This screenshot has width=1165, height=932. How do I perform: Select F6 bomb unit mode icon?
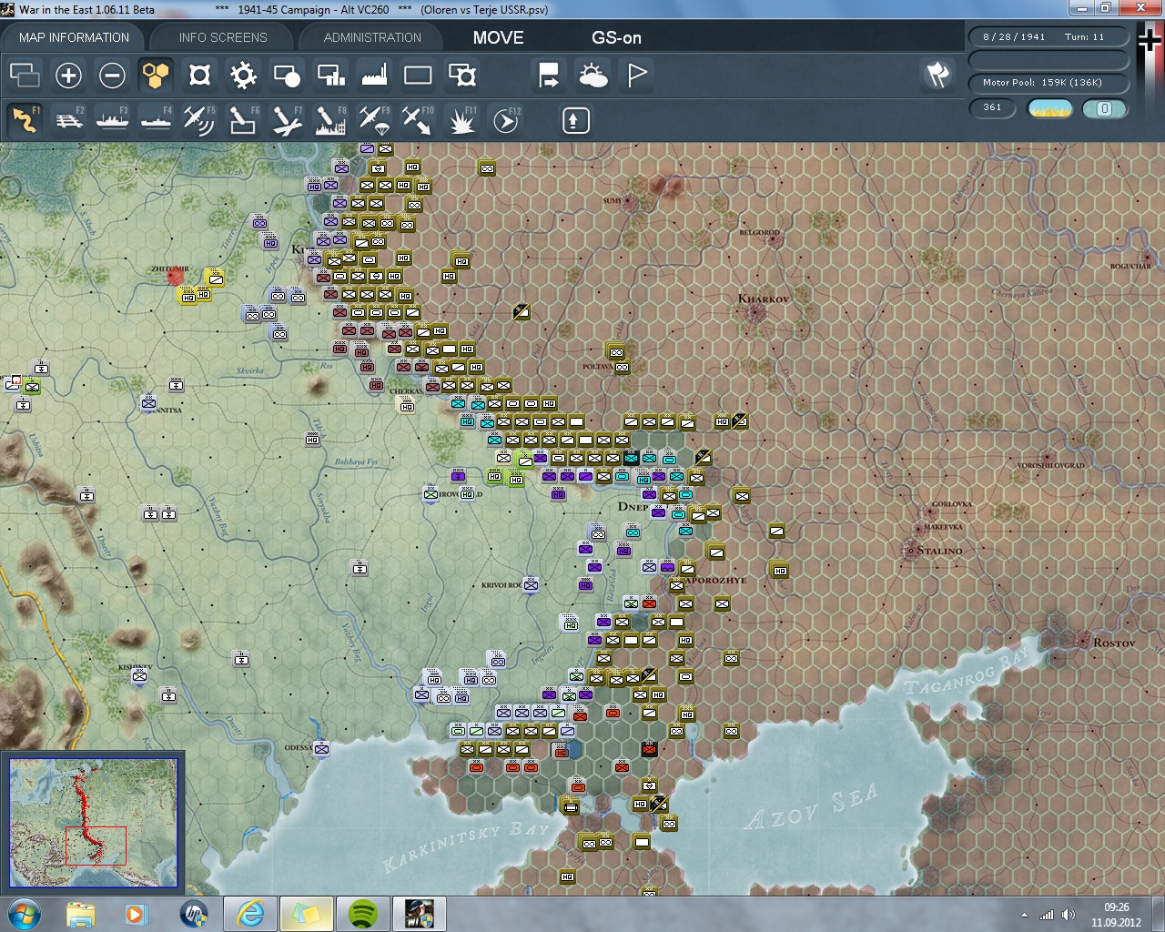(x=243, y=120)
